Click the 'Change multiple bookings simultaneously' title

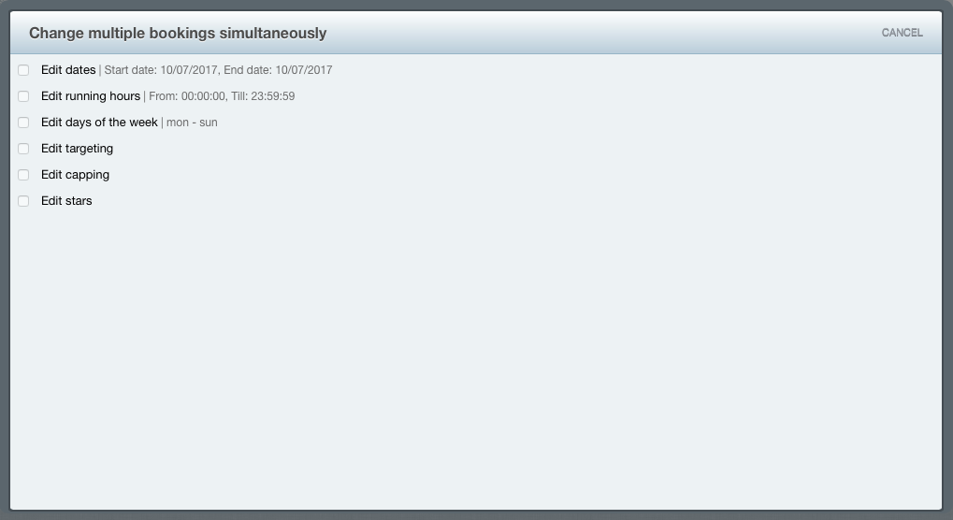[x=178, y=33]
